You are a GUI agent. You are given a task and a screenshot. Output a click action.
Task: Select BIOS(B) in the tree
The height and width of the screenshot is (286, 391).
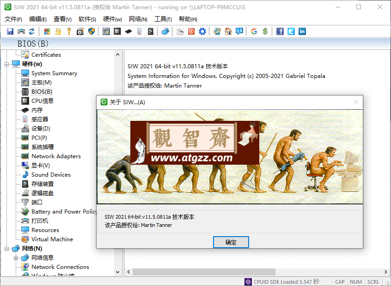42,92
